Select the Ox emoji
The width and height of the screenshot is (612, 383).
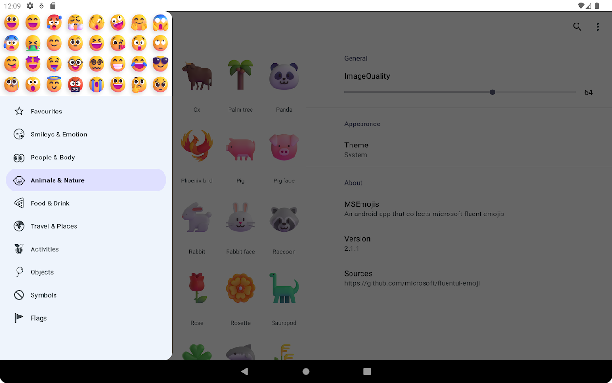pyautogui.click(x=197, y=76)
